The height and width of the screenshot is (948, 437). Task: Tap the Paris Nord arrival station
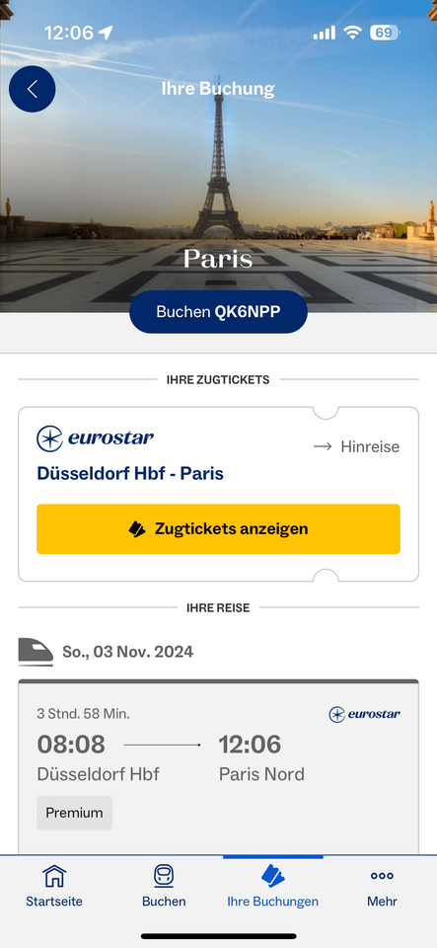pyautogui.click(x=261, y=774)
